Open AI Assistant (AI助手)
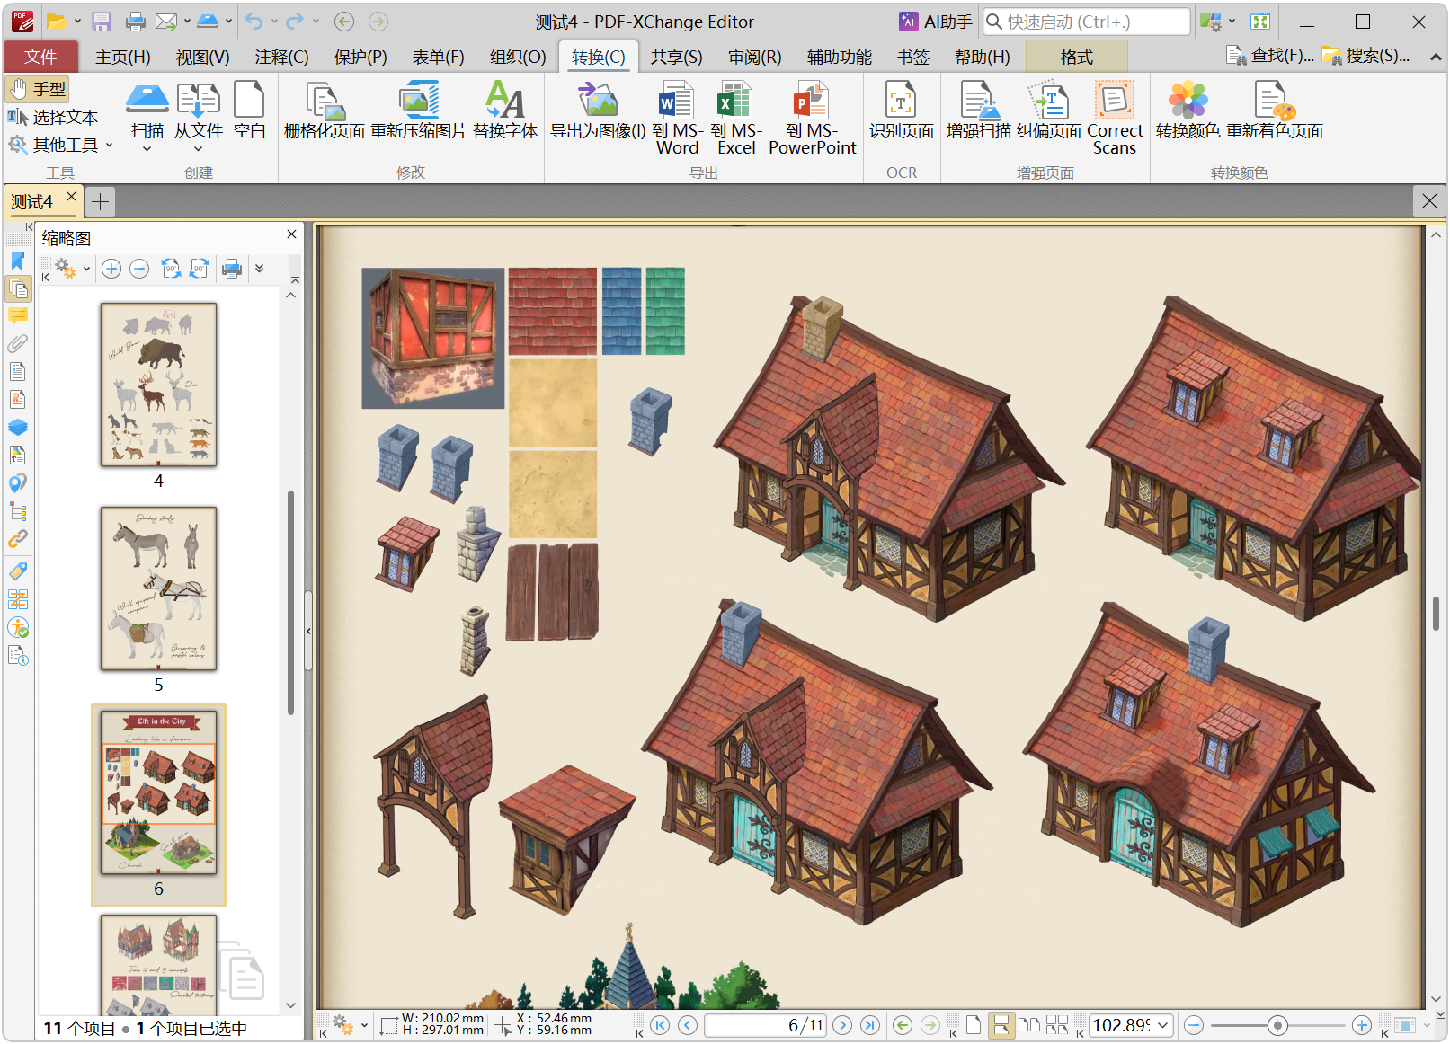The height and width of the screenshot is (1044, 1450). (x=936, y=22)
